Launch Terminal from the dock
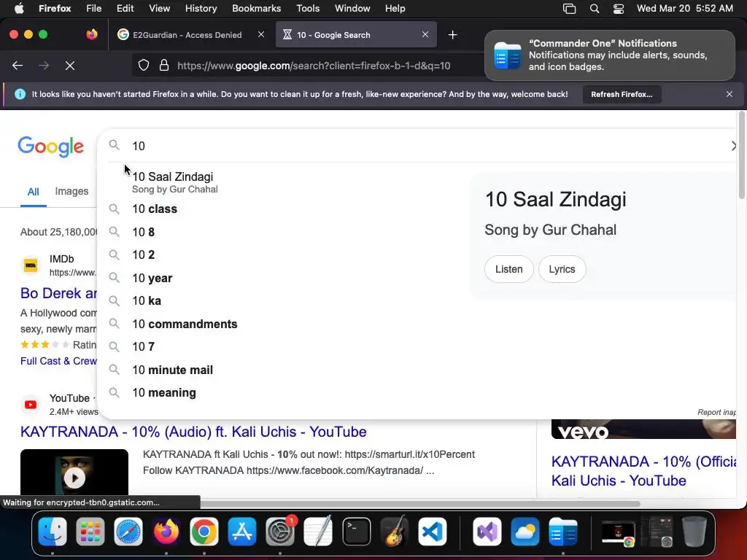This screenshot has width=747, height=560. [356, 532]
